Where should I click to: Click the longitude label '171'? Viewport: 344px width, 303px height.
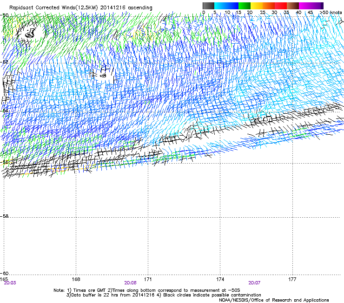point(148,279)
